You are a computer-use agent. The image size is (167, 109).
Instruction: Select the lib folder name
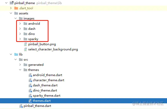tap(21, 54)
